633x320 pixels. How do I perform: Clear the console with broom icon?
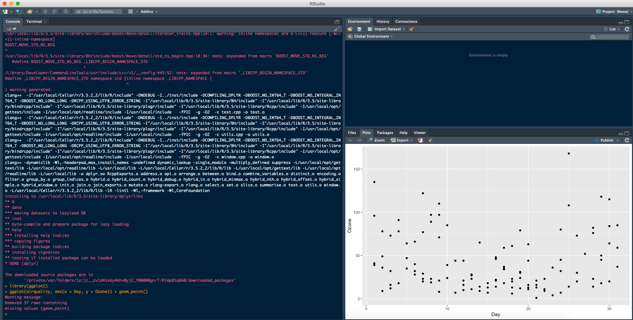coord(337,29)
